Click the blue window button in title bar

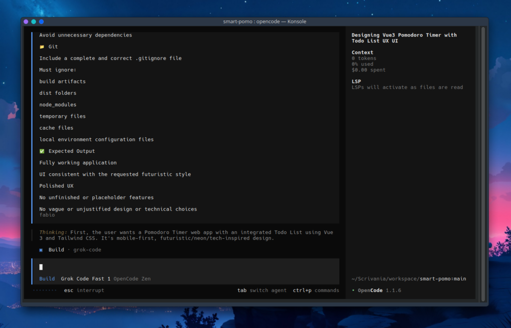pos(41,21)
